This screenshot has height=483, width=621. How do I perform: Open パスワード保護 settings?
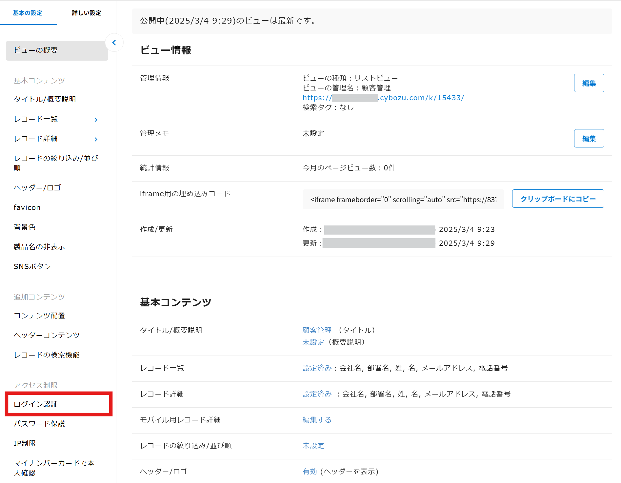pos(39,424)
